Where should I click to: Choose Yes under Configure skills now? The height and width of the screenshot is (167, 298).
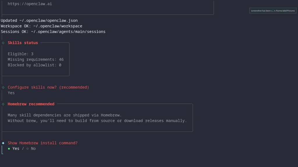point(11,92)
